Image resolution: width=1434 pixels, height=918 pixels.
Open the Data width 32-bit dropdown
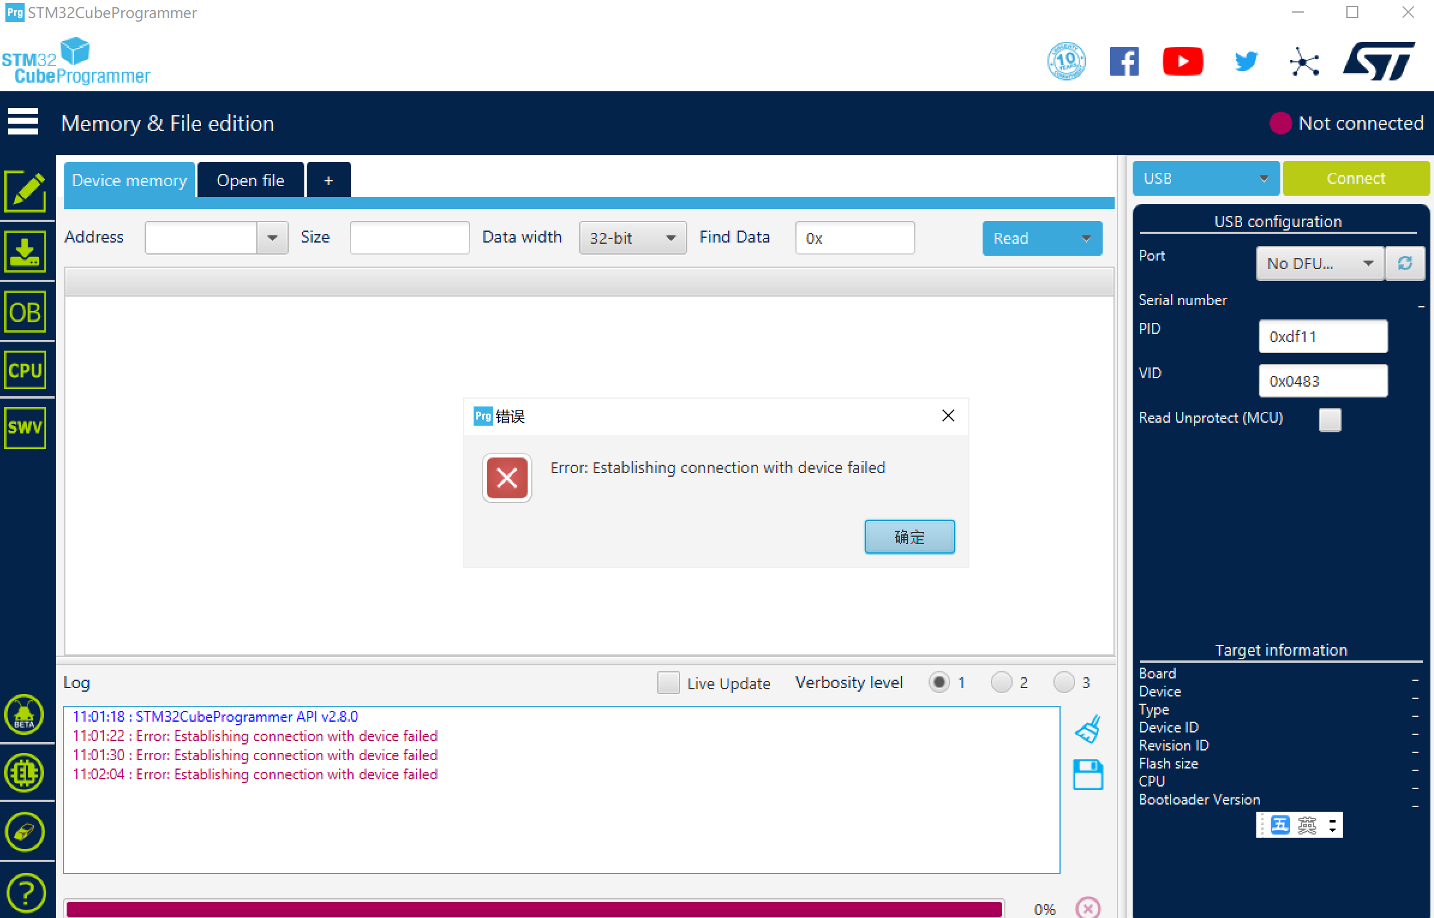click(633, 238)
